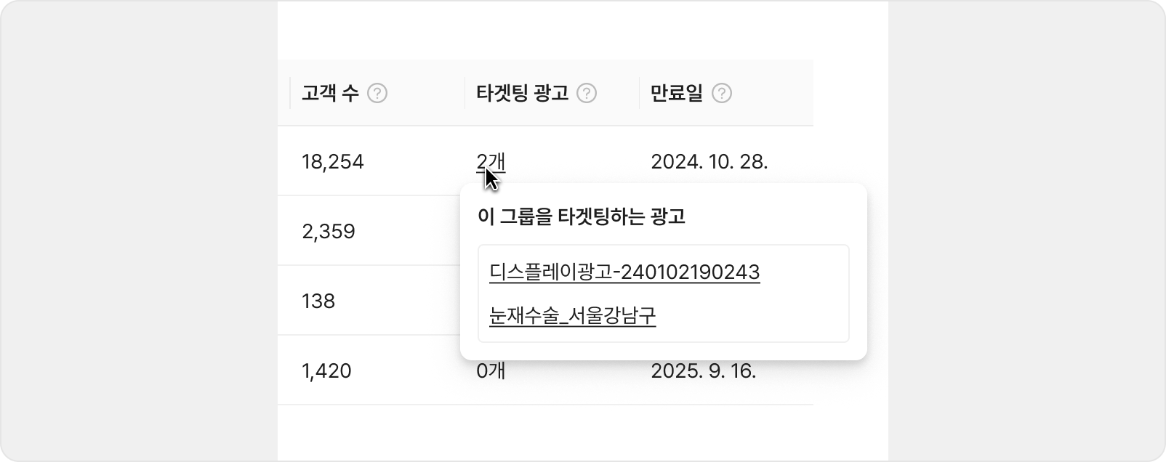Click the 0개 targeting ads cell
Screen dimensions: 1166x462
pos(491,371)
